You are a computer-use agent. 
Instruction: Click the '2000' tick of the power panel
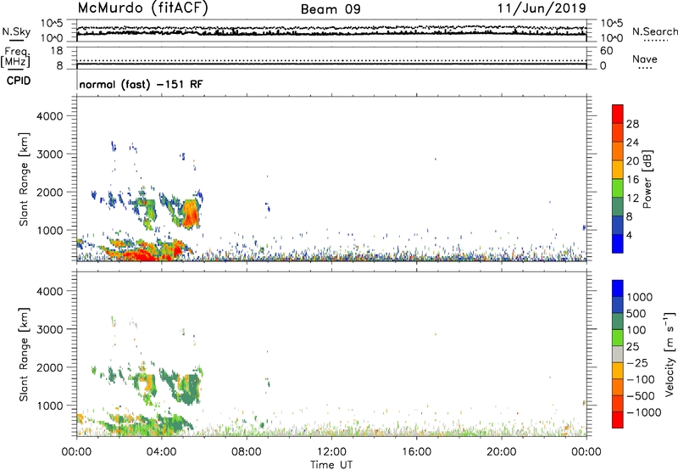click(x=50, y=192)
